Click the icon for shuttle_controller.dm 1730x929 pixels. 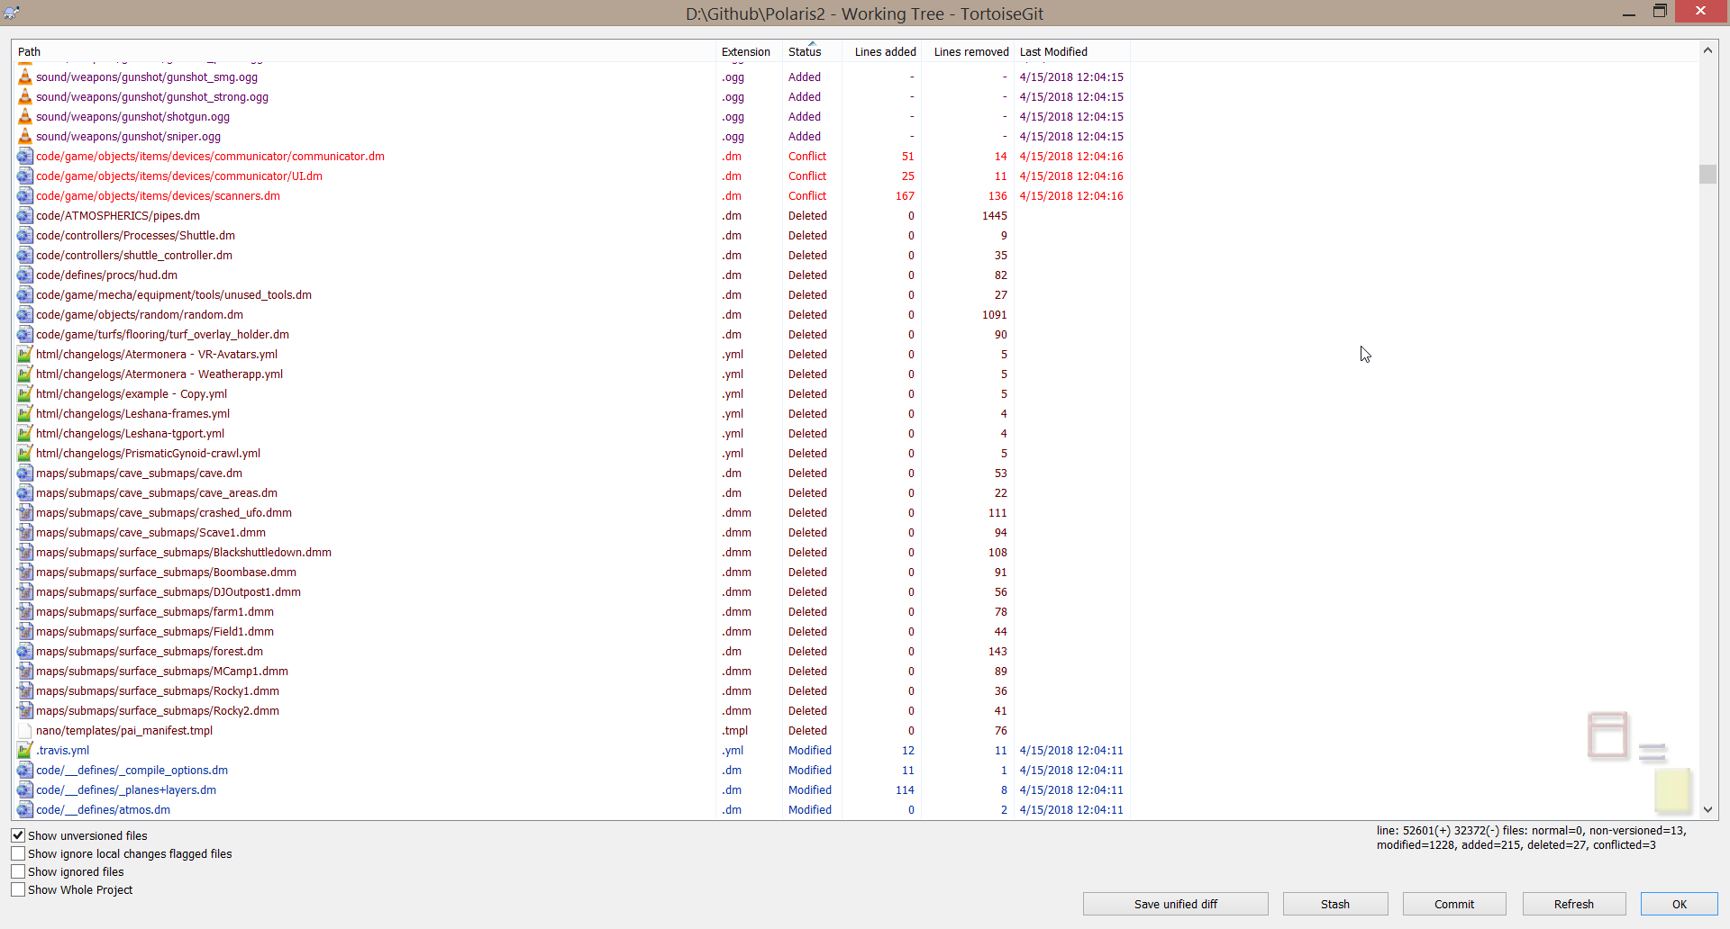point(25,256)
